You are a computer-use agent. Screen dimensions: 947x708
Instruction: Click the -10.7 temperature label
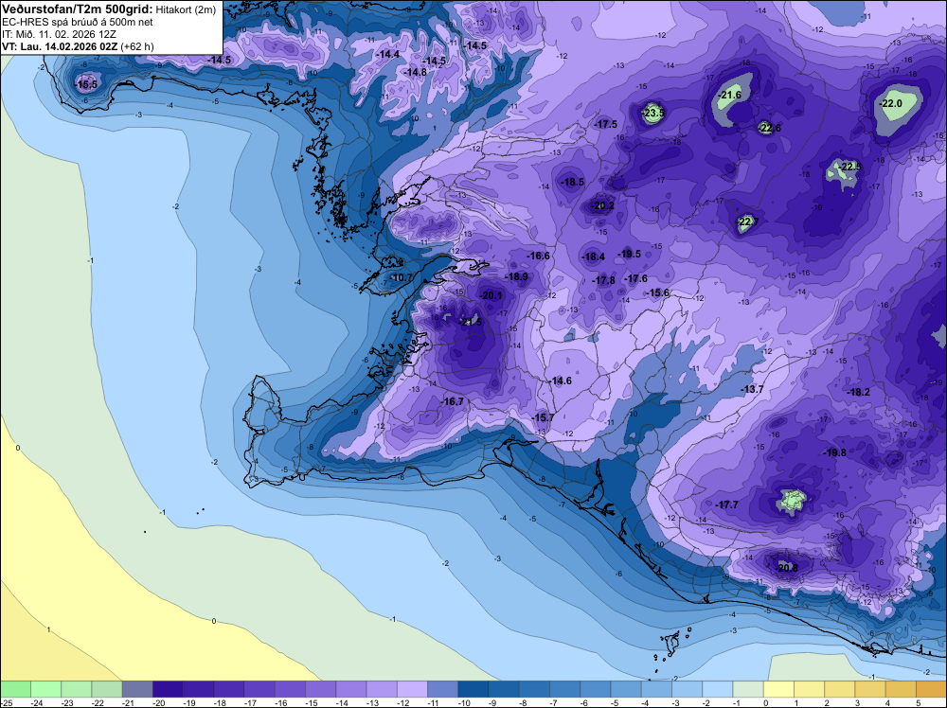click(x=401, y=277)
